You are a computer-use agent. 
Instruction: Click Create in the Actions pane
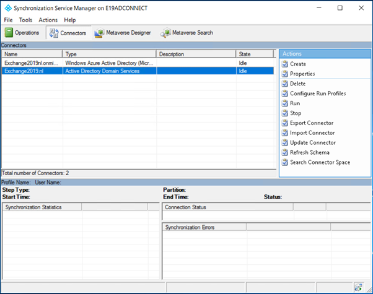(x=297, y=64)
